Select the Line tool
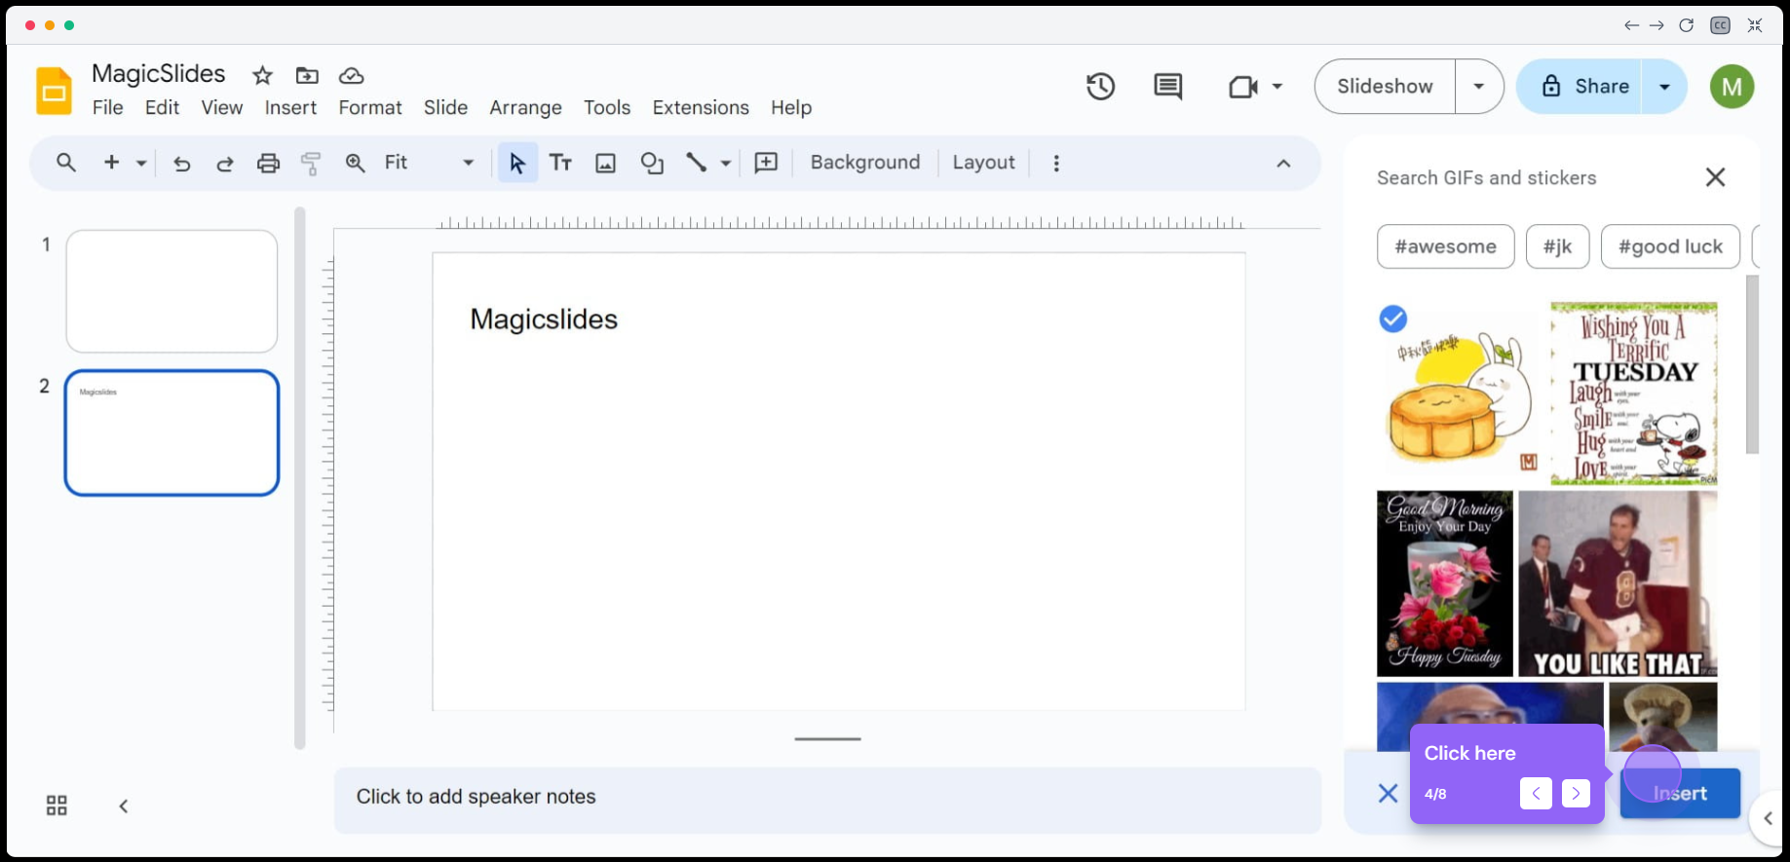1790x862 pixels. 696,163
